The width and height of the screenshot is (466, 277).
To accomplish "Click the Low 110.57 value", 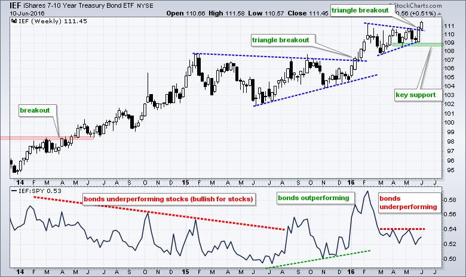I will pos(266,13).
